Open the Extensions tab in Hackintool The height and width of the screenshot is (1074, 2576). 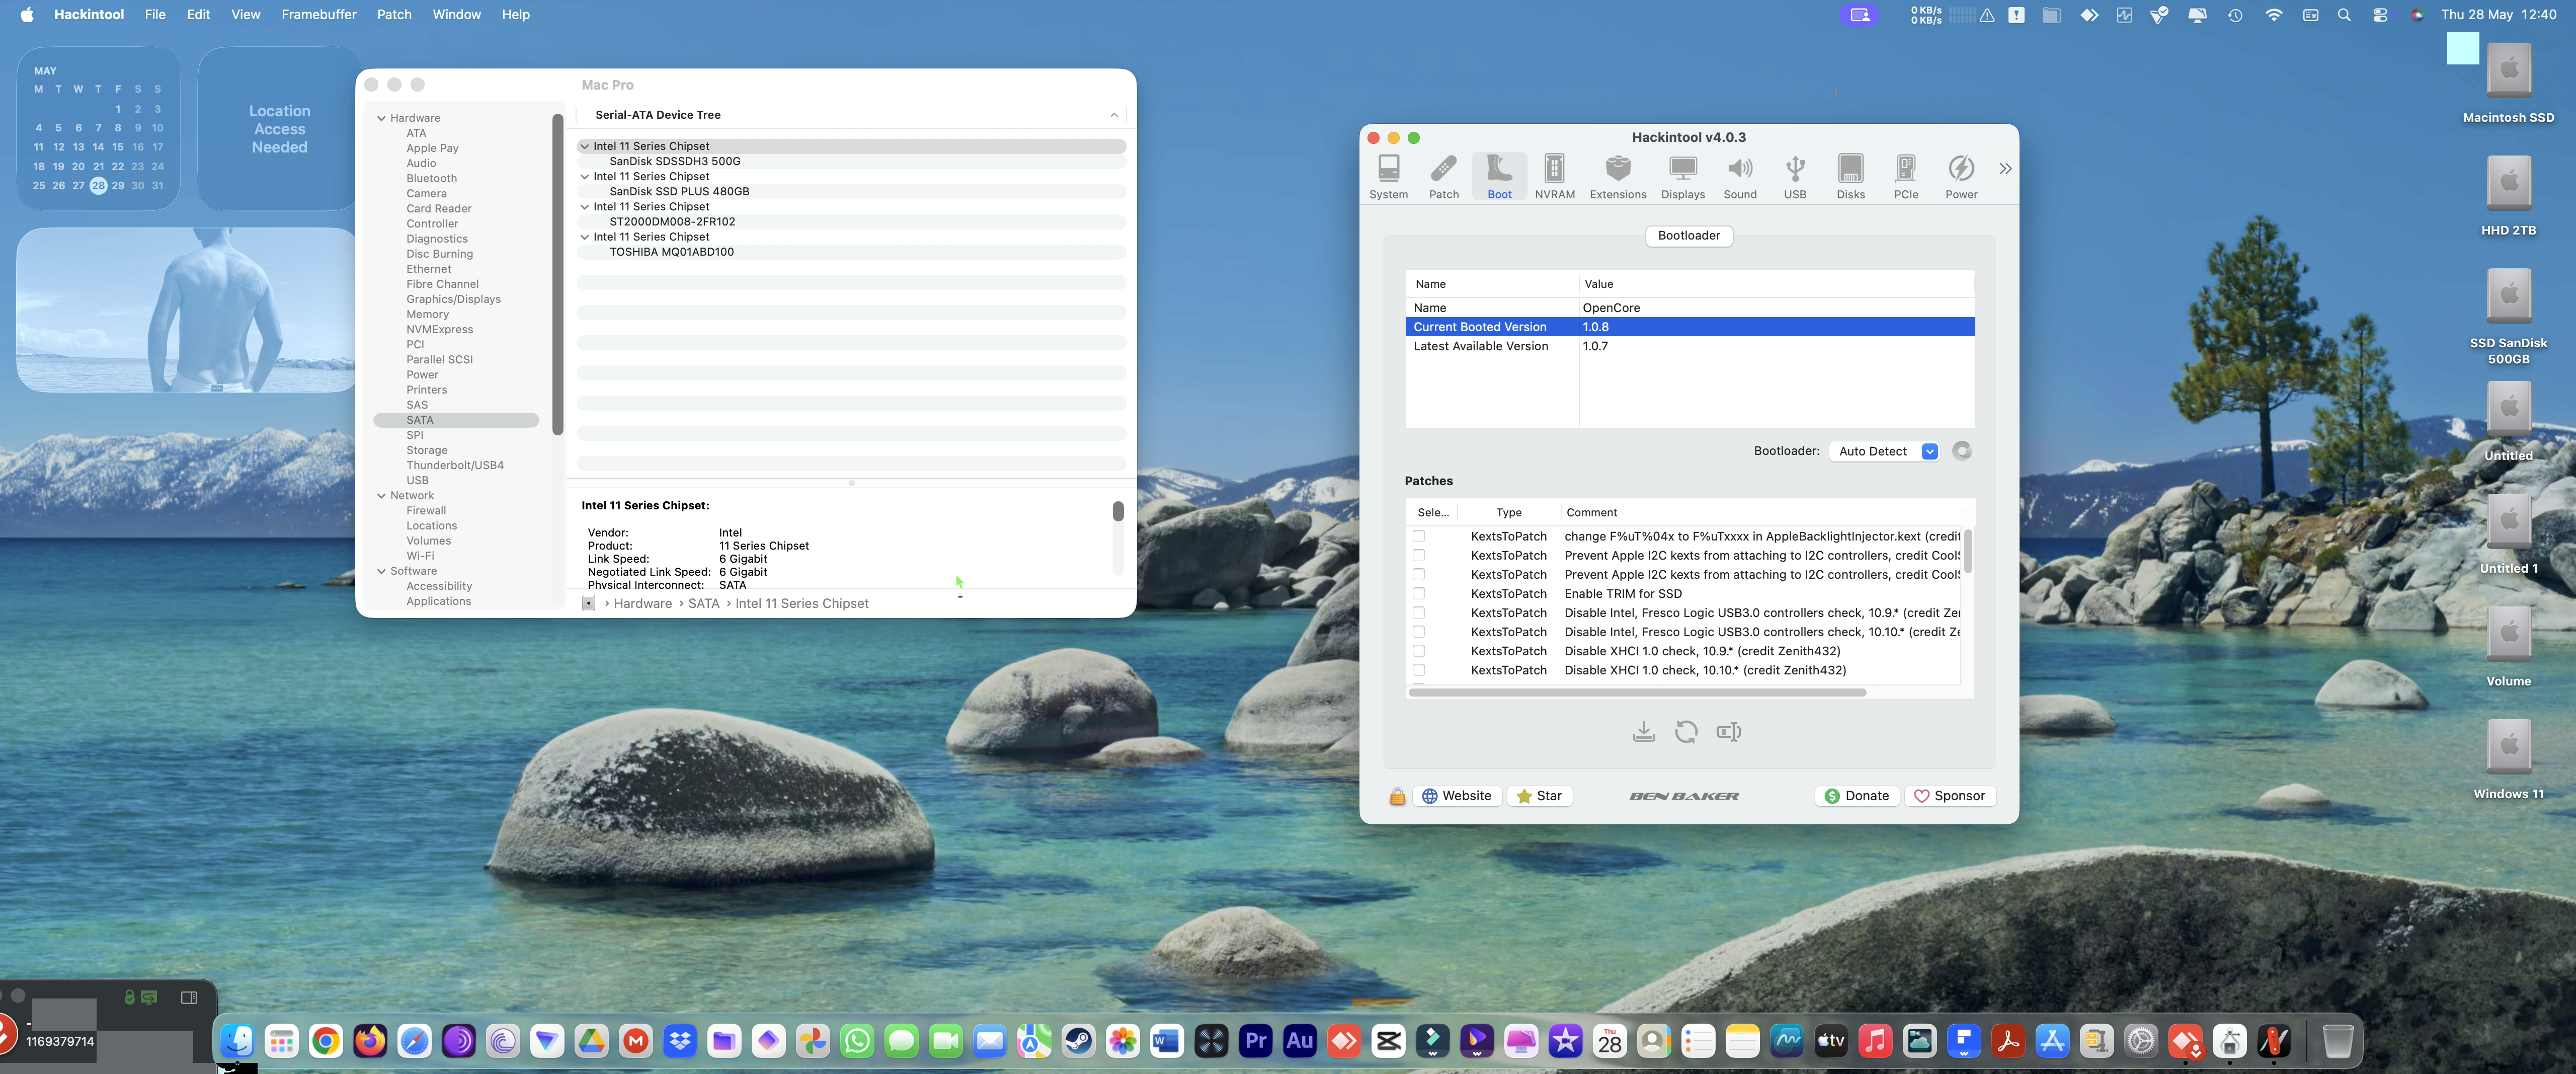click(1617, 176)
